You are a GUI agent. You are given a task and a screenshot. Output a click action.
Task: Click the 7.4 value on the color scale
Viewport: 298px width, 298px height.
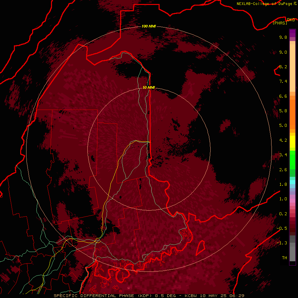coord(283,81)
